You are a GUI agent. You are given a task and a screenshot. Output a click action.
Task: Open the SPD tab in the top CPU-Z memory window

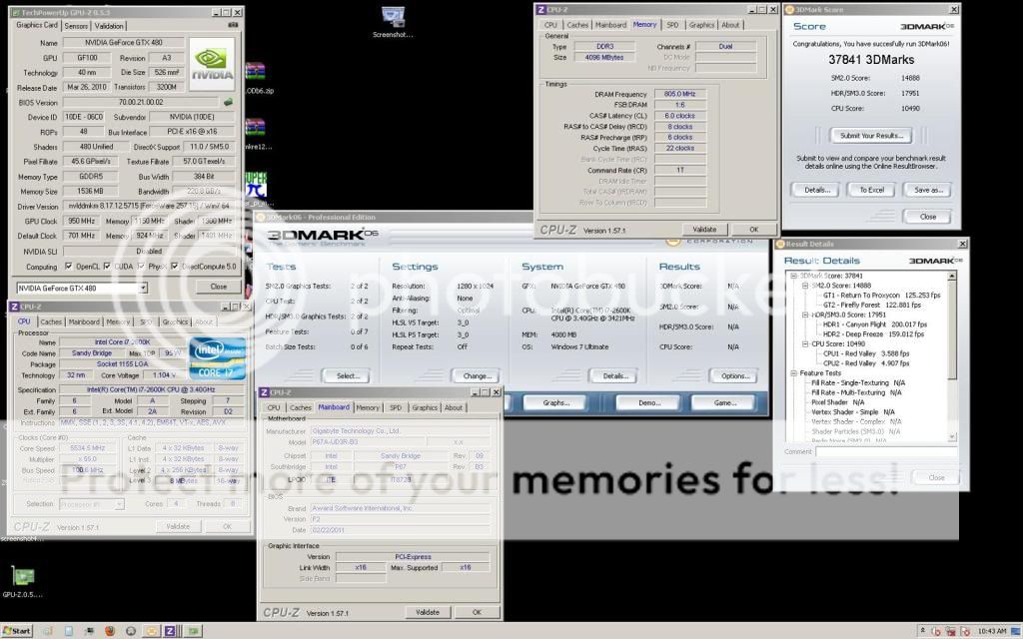[672, 25]
